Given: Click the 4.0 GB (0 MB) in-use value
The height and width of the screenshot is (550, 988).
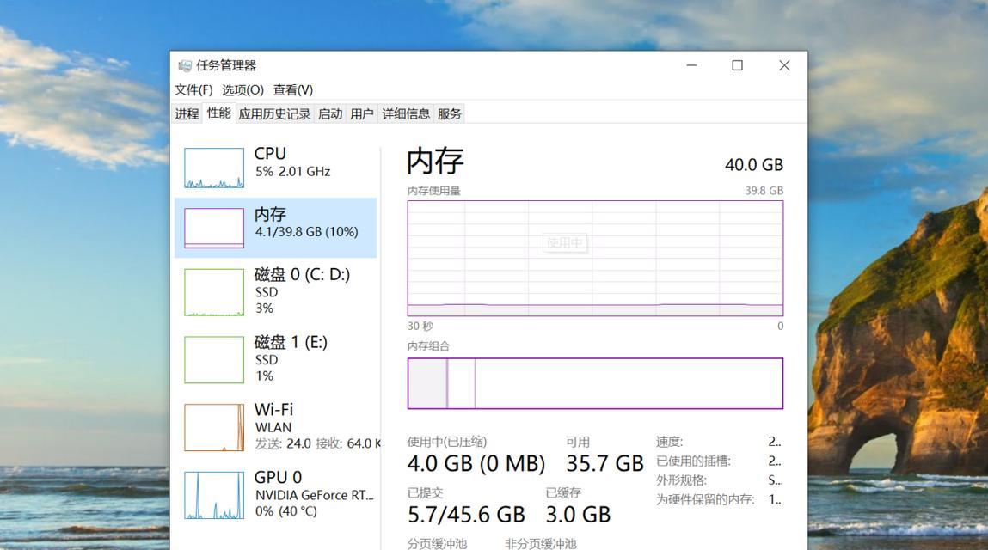Looking at the screenshot, I should [476, 464].
